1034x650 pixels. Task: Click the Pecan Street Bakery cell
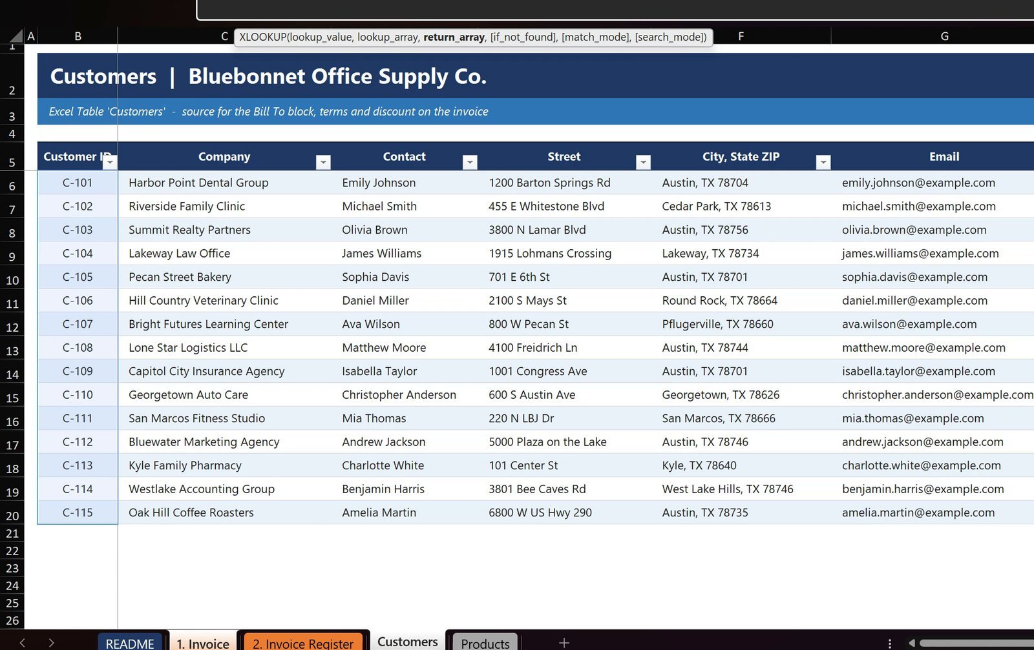pos(225,277)
